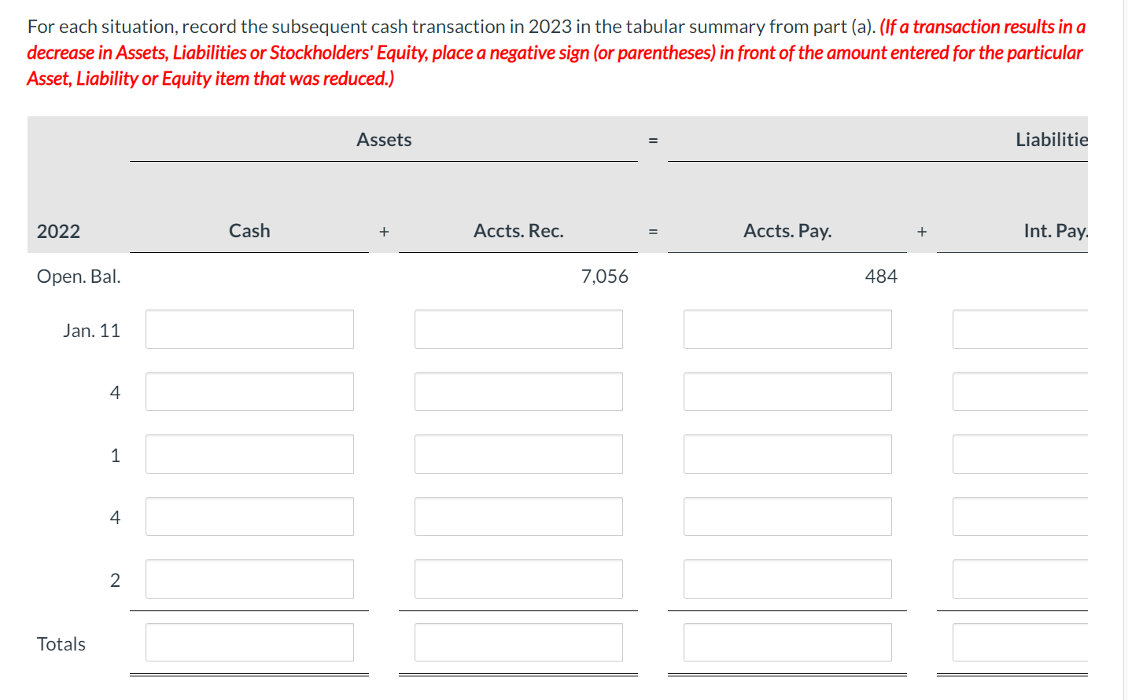The width and height of the screenshot is (1128, 700).
Task: Select the opening balance value 7,056
Action: [604, 276]
